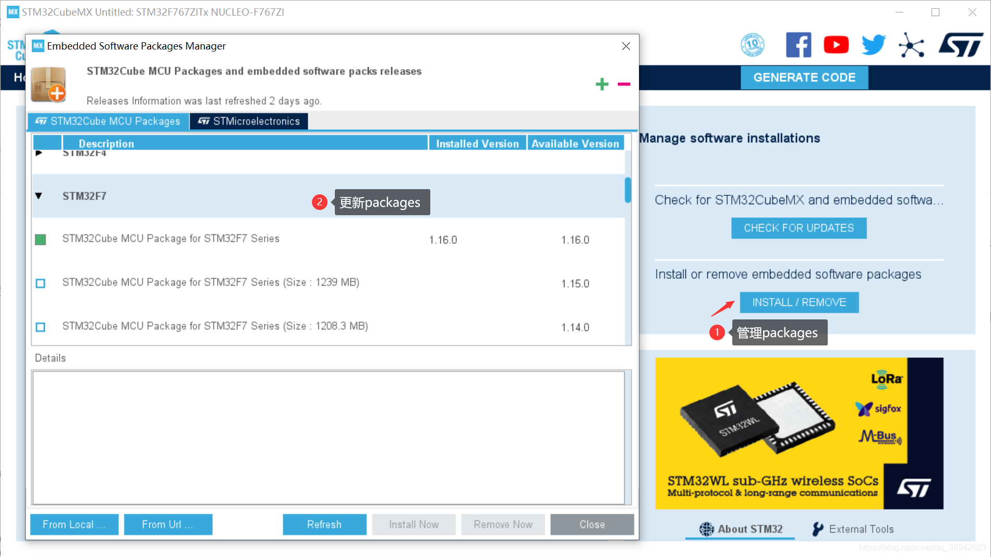This screenshot has width=991, height=557.
Task: Click the From Url button
Action: pos(168,524)
